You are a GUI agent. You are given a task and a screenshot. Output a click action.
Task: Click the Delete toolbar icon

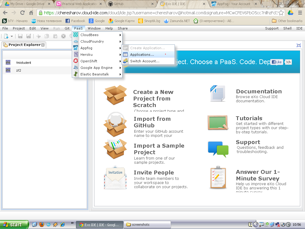pos(63,36)
